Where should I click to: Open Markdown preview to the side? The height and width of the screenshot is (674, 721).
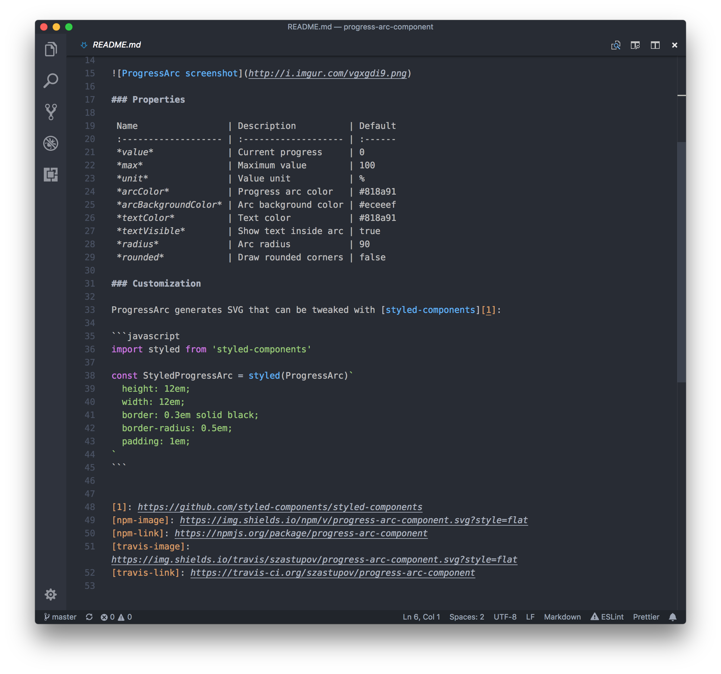click(x=635, y=45)
